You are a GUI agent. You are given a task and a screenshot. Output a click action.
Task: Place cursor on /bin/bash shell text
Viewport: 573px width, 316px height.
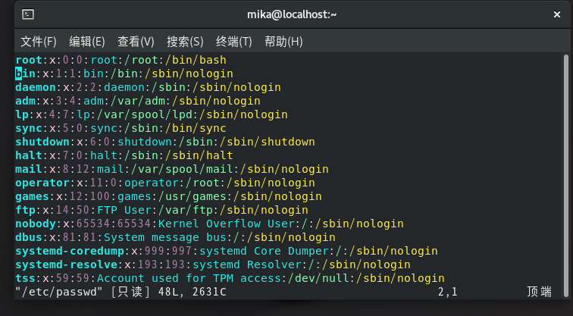coord(196,60)
